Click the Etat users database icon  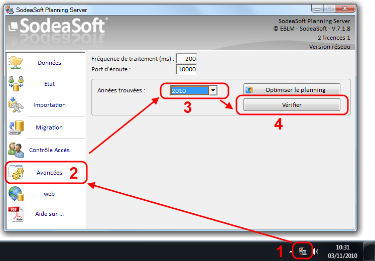coord(16,83)
